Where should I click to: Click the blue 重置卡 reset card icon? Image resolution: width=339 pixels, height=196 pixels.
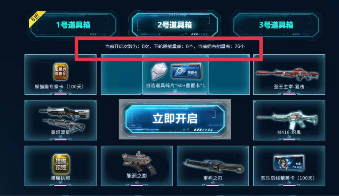pos(186,71)
